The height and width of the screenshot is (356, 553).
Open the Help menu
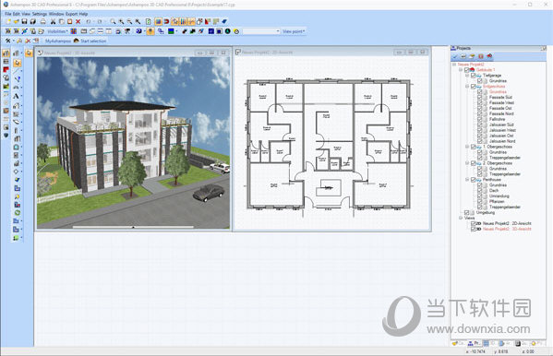tap(83, 14)
